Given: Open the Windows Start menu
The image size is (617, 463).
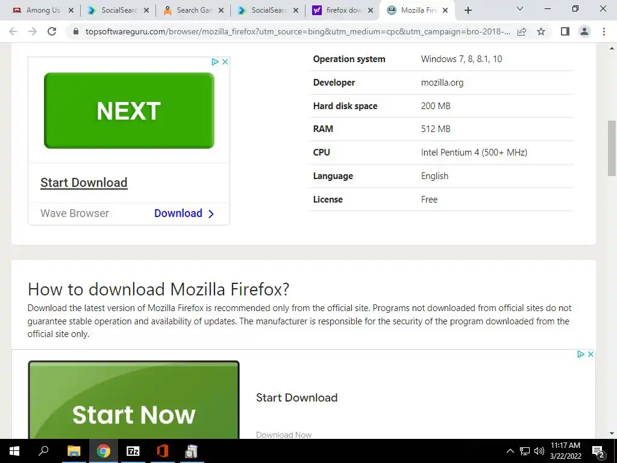Looking at the screenshot, I should [14, 451].
